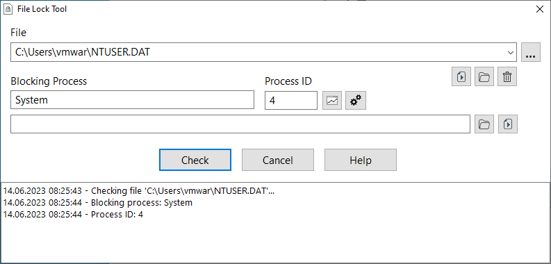Select the 'Process ID: 4' log entry
This screenshot has height=264, width=551.
click(74, 215)
